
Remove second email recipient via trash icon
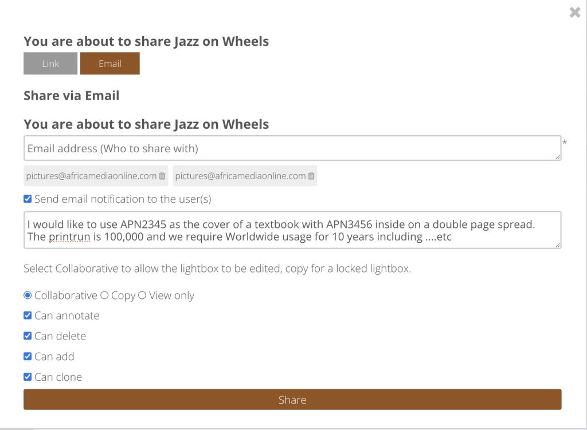click(311, 176)
